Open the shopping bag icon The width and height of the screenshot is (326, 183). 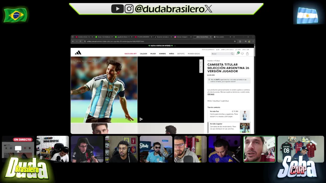pos(247,54)
